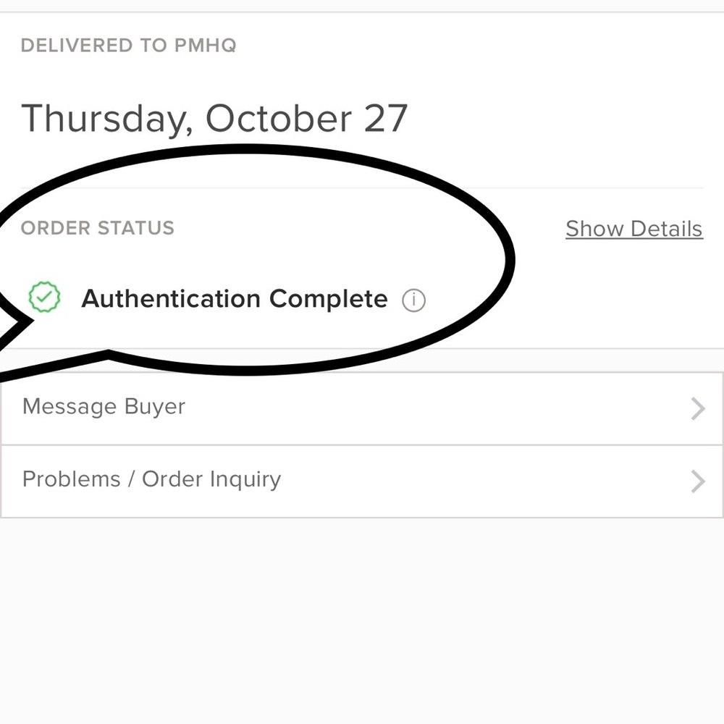Open the Problems / Order Inquiry chevron
724x724 pixels.
(698, 481)
